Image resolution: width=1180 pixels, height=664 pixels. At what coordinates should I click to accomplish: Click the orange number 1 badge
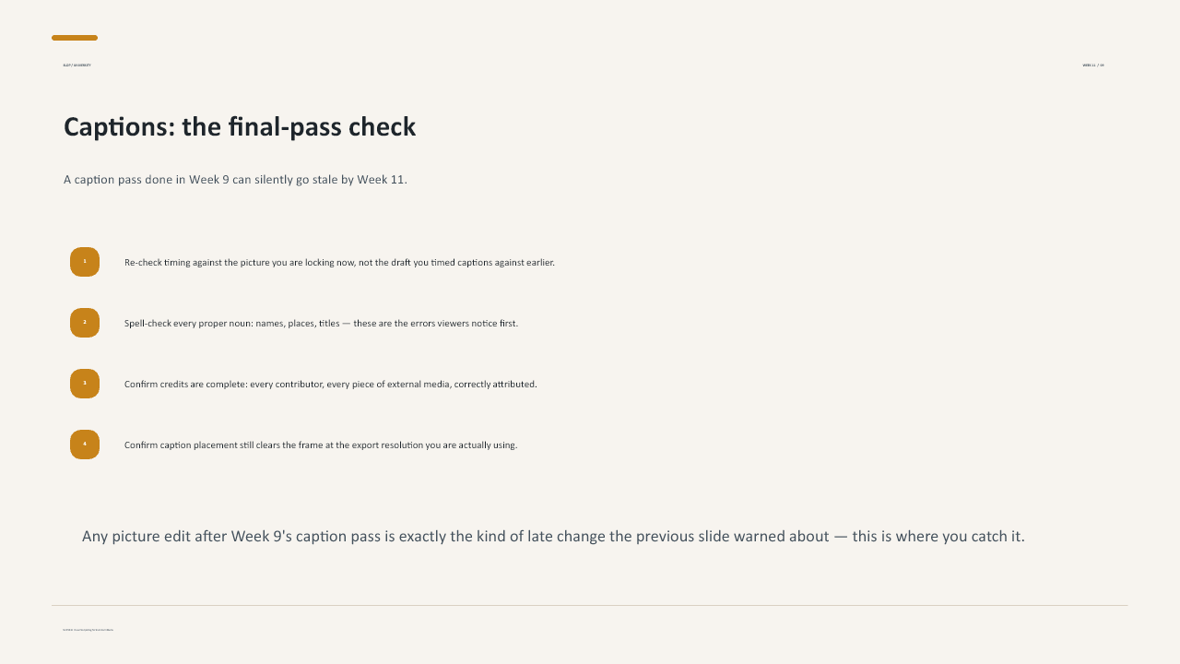[85, 262]
